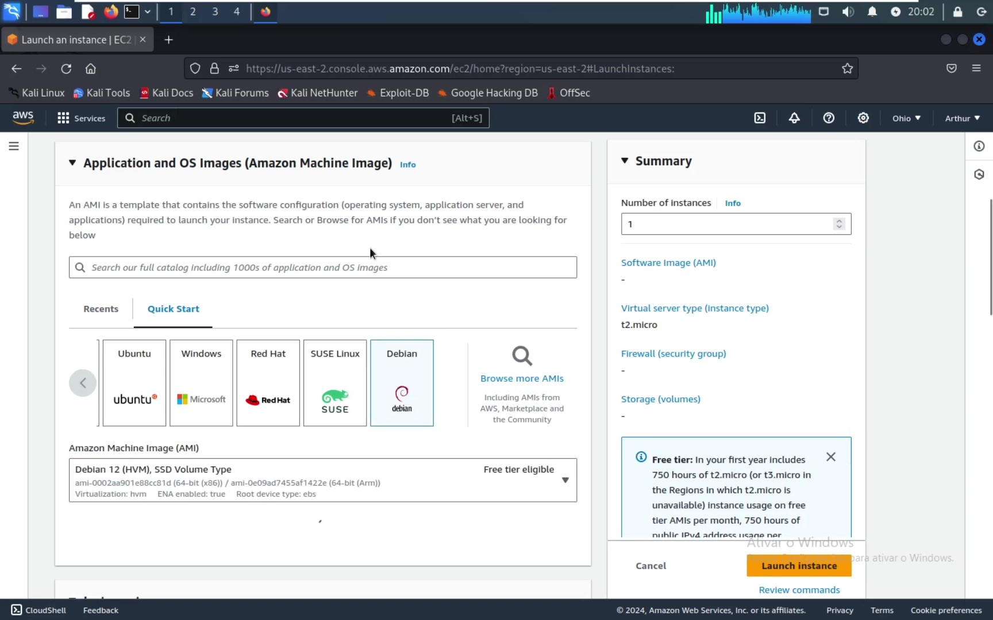Open terminal emulator from the Kali panel

[132, 11]
